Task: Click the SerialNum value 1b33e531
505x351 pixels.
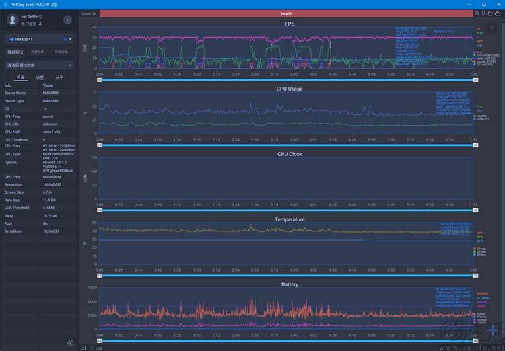Action: coord(50,231)
